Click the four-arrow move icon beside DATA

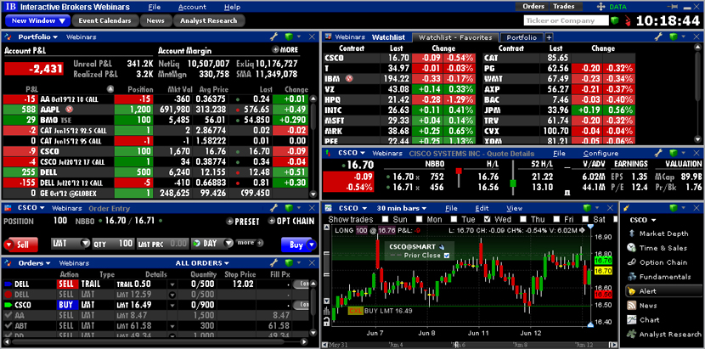pyautogui.click(x=601, y=7)
